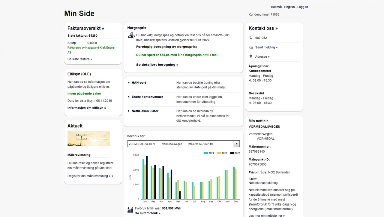Expand the HAN-port arrow

click(x=129, y=83)
